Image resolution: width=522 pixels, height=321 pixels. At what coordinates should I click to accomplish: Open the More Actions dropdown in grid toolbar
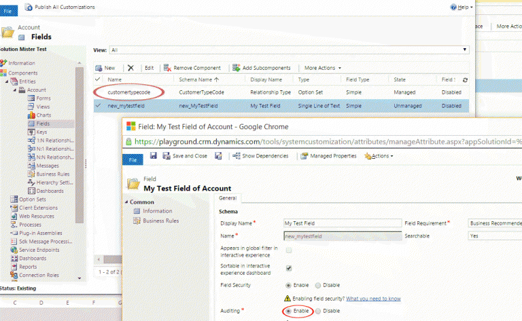point(323,68)
